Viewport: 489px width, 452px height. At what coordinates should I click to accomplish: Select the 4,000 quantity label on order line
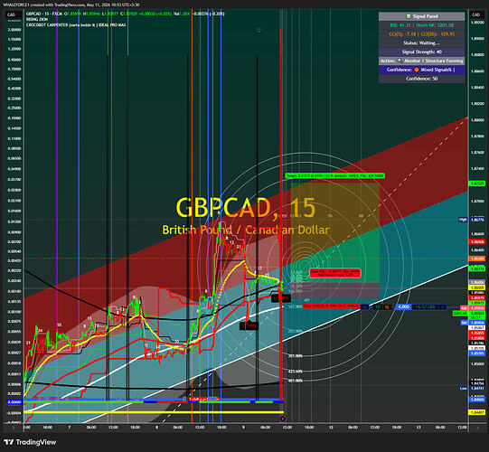[x=403, y=307]
